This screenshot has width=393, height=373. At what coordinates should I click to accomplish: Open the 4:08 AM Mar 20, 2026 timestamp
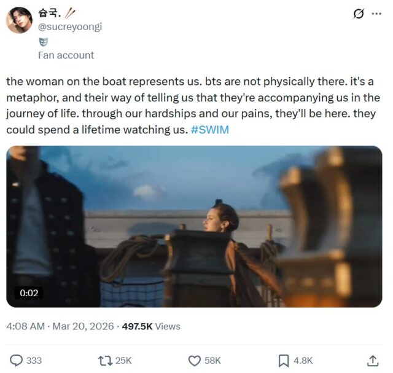60,326
